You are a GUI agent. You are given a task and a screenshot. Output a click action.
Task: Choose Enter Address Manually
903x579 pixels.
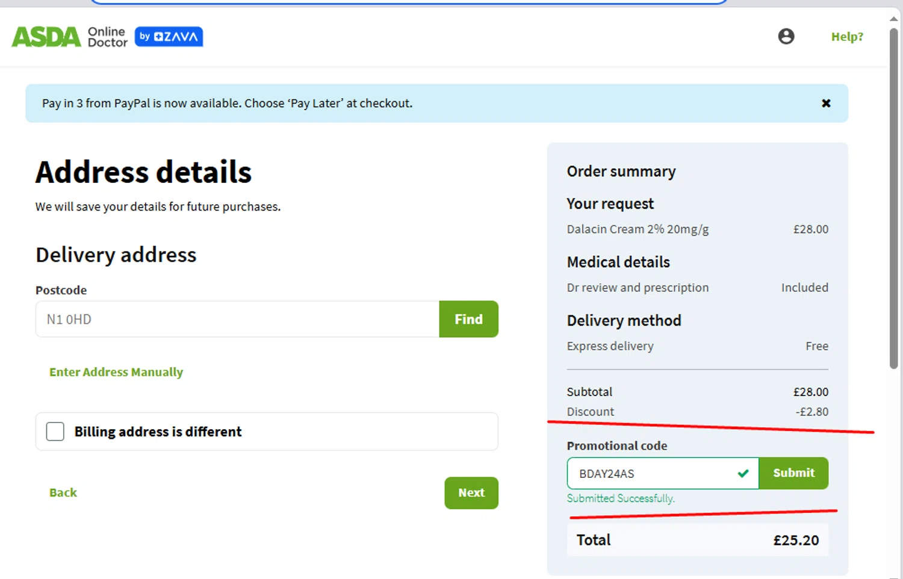(116, 372)
